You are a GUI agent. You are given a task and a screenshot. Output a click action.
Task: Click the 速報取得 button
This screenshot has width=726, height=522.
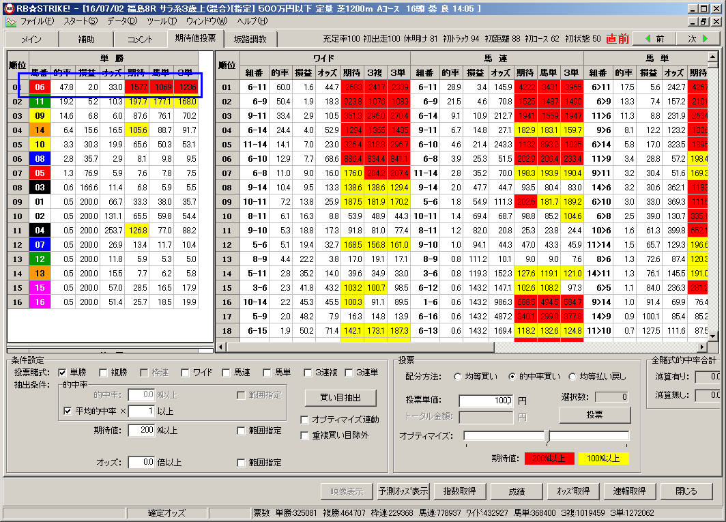(x=630, y=491)
